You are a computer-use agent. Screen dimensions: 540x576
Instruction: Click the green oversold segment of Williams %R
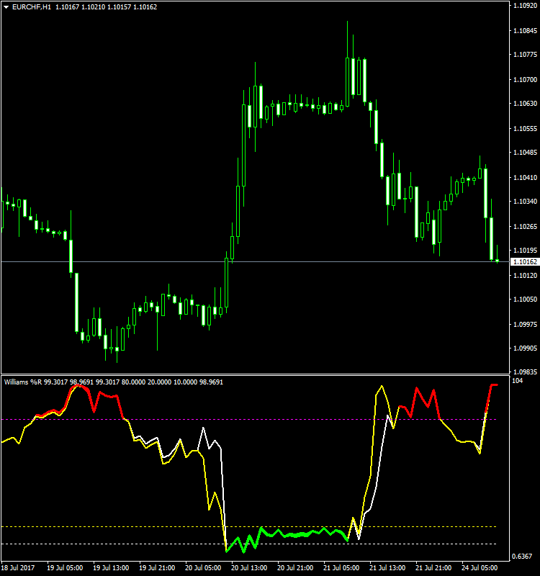point(287,534)
